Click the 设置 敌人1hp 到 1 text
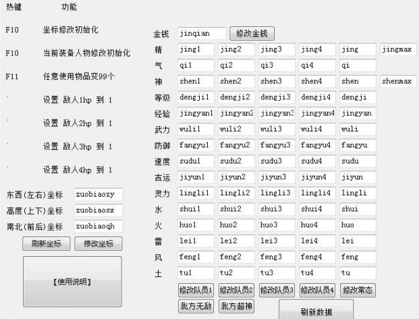 tap(78, 100)
